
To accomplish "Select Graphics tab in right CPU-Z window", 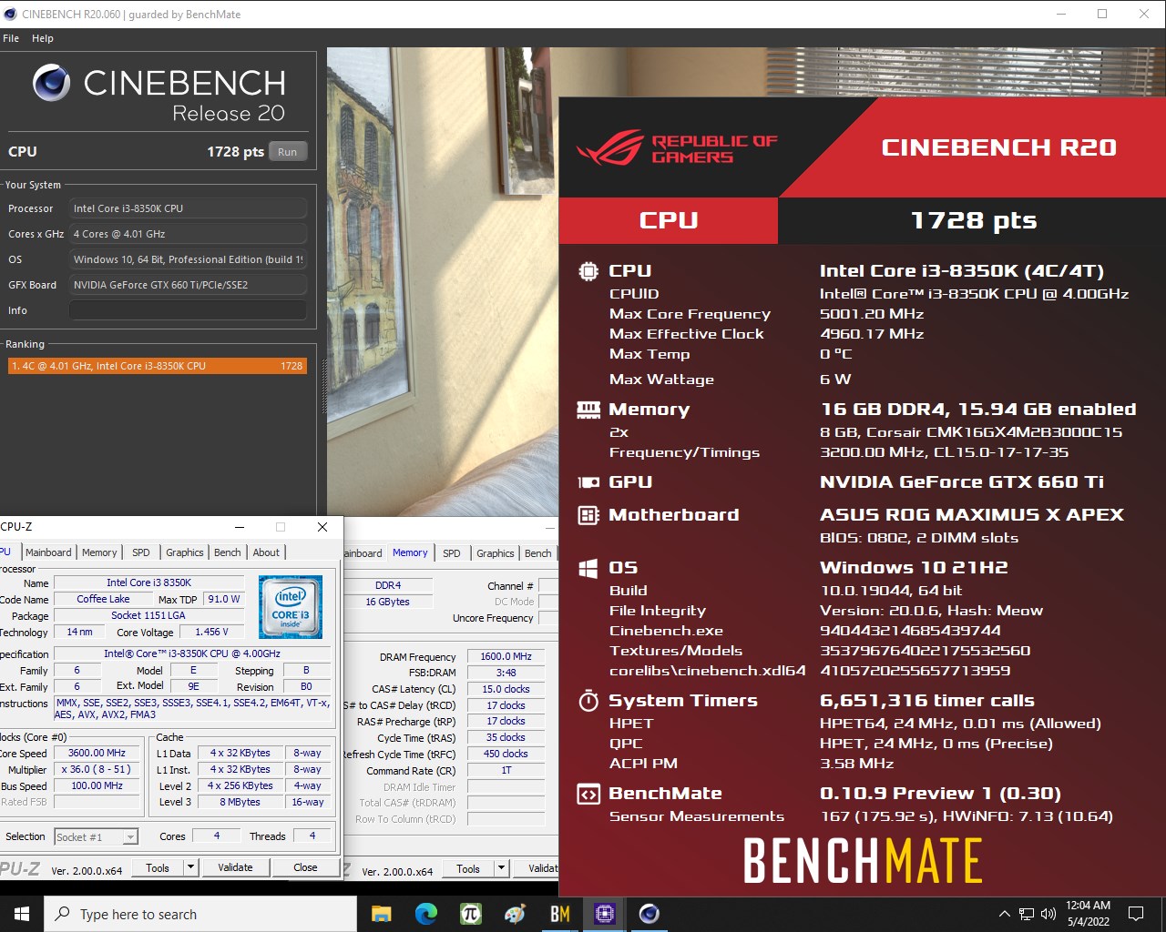I will [x=496, y=552].
